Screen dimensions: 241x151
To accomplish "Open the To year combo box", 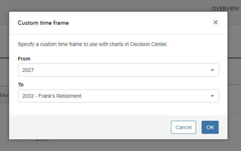I will click(118, 96).
